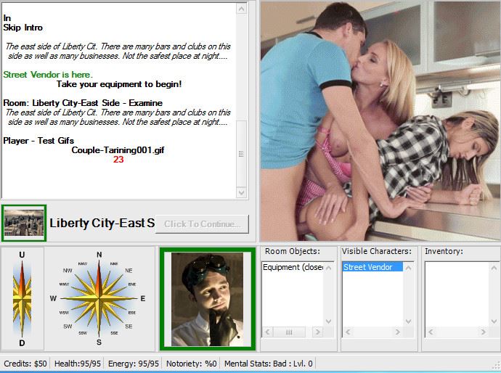The width and height of the screenshot is (501, 373).
Task: Click the Credits status bar field
Action: point(25,364)
